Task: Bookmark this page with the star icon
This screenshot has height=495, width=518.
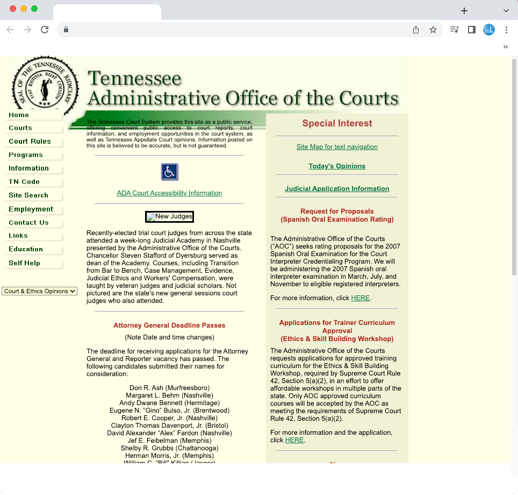Action: [x=433, y=30]
